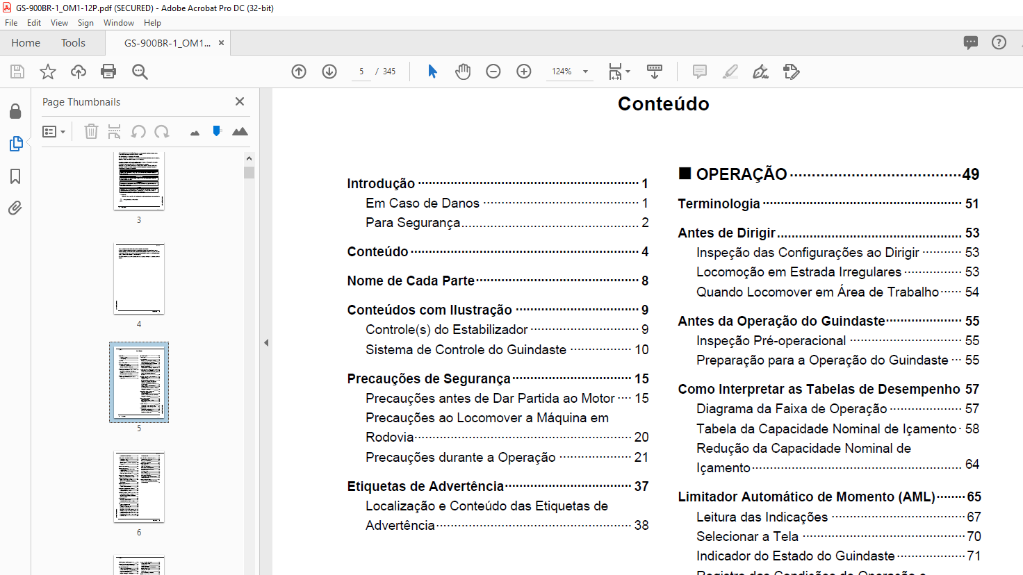Image resolution: width=1023 pixels, height=575 pixels.
Task: Reduce thumbnail size with the small mountain icon
Action: point(195,133)
